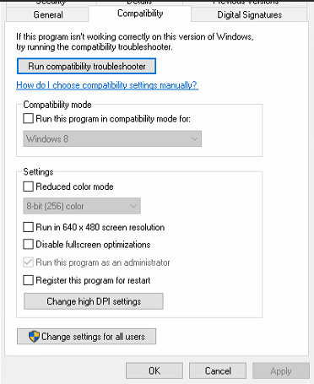The height and width of the screenshot is (384, 314).
Task: Open the Windows 8 compatibility mode dropdown
Action: [112, 138]
